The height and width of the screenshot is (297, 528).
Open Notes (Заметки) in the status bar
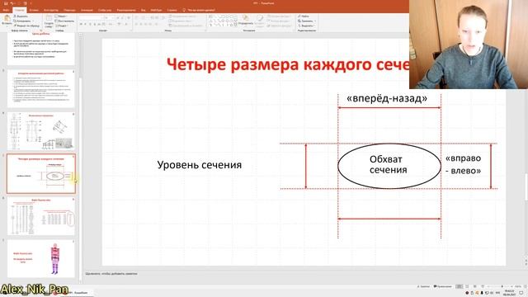pos(424,286)
